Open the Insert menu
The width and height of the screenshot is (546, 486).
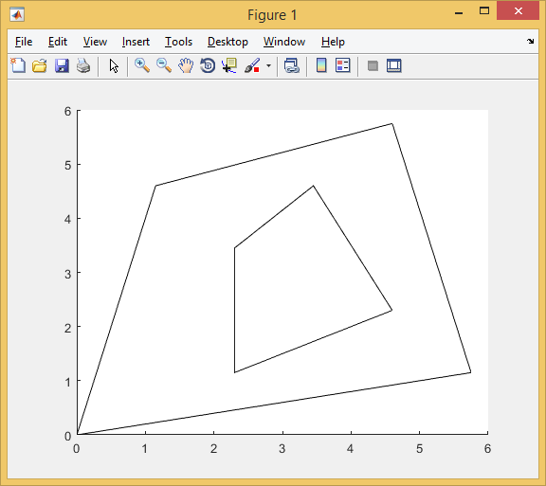pyautogui.click(x=136, y=42)
